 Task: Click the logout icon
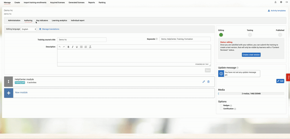click(287, 2)
